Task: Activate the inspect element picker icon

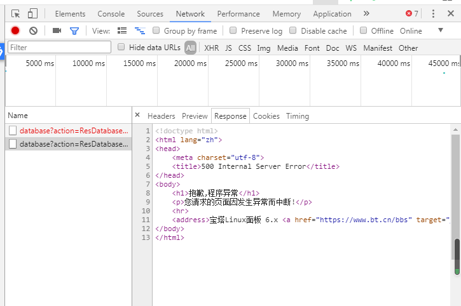Action: [15, 14]
